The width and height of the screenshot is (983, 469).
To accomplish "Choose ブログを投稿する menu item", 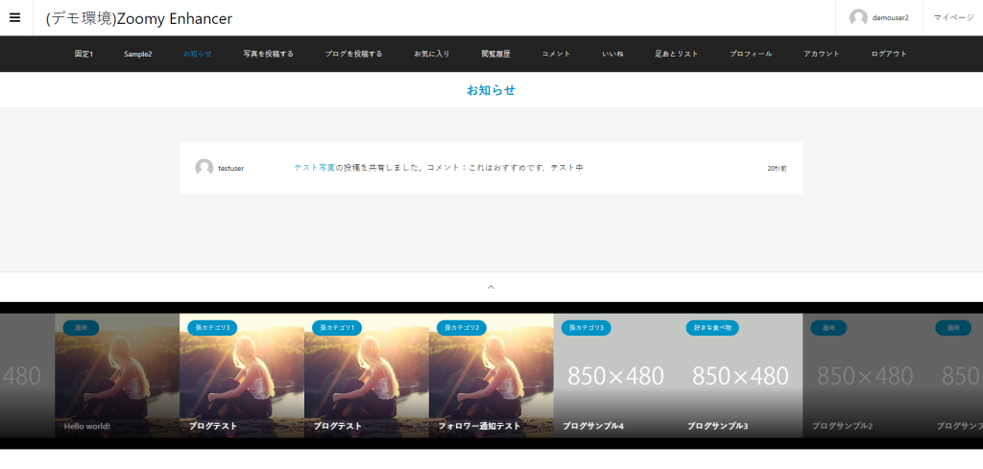I will pos(353,54).
